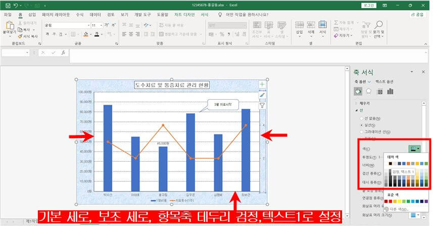Click the increase font size icon
The height and width of the screenshot is (226, 433).
coord(106,25)
